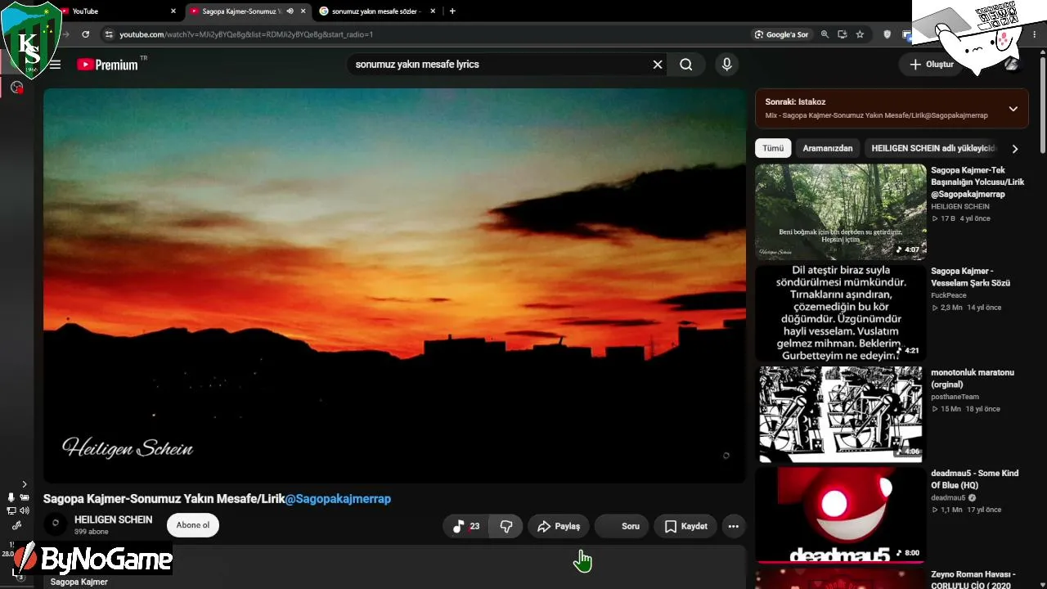View site information beside the address bar
The image size is (1047, 589).
point(108,34)
